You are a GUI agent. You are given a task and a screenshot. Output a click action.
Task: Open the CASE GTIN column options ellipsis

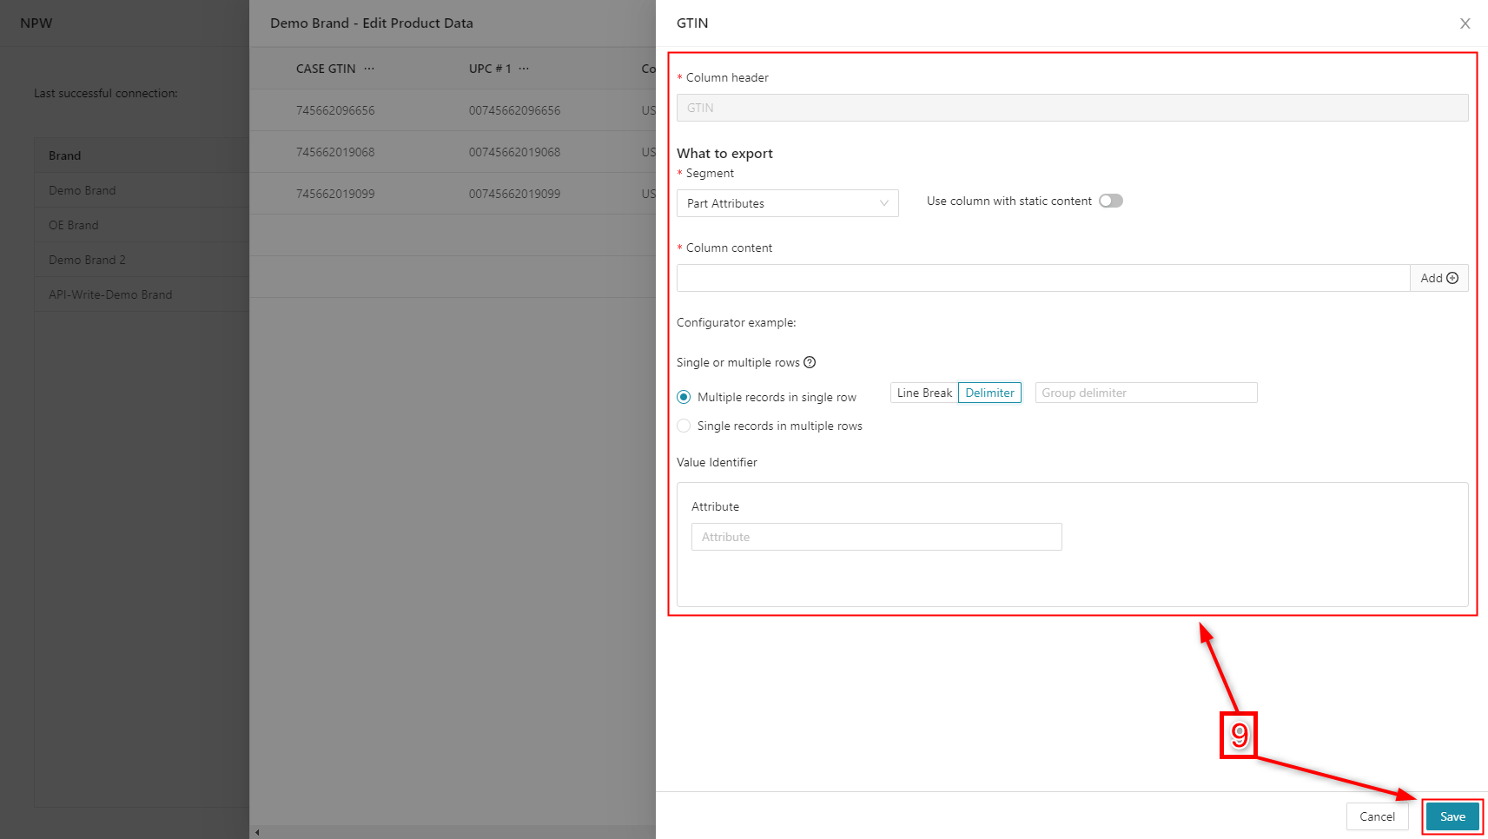pyautogui.click(x=369, y=69)
